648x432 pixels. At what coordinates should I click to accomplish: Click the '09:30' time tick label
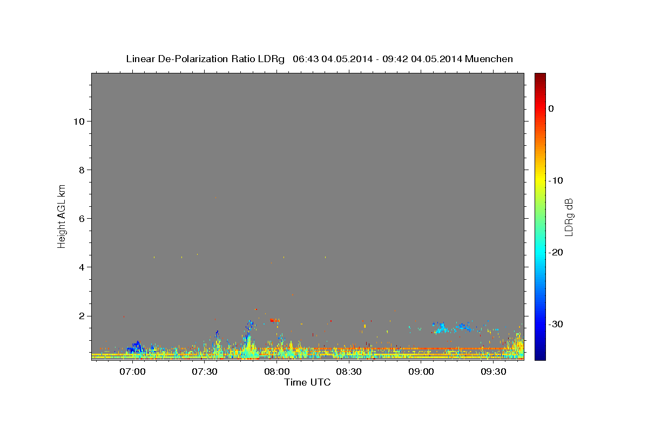[x=494, y=372]
